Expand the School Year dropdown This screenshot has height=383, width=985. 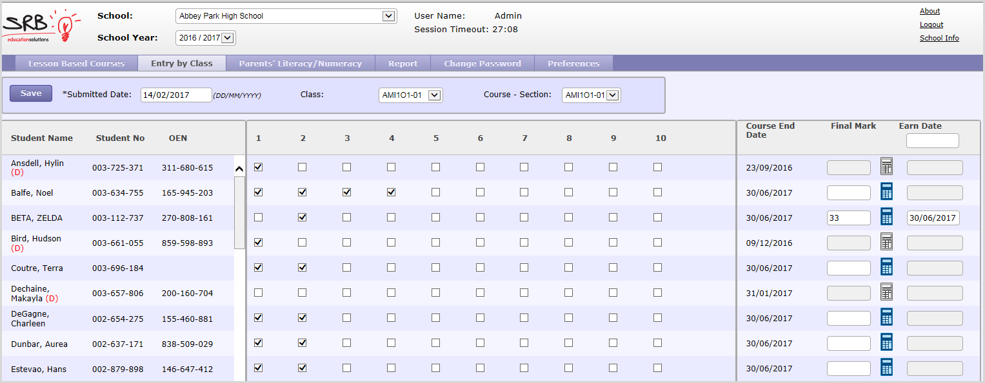click(227, 38)
